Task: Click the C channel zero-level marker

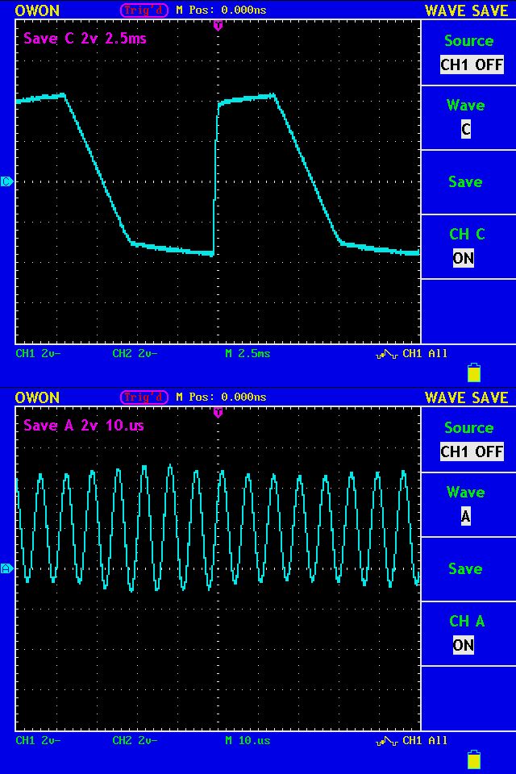Action: point(6,181)
